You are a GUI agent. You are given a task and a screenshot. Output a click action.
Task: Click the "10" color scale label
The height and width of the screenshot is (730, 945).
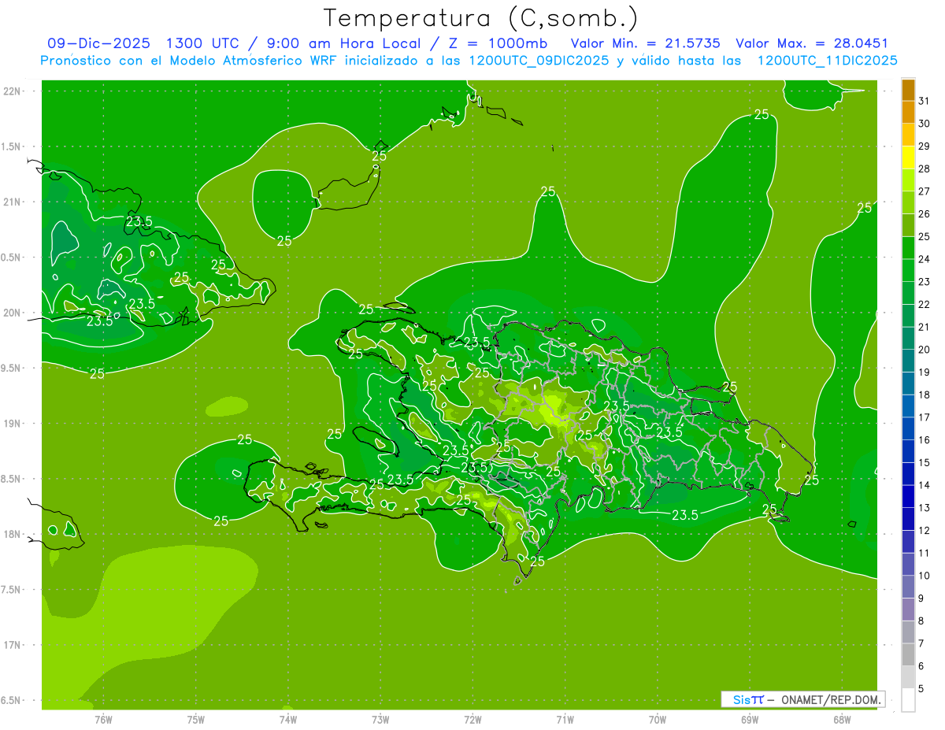(925, 576)
